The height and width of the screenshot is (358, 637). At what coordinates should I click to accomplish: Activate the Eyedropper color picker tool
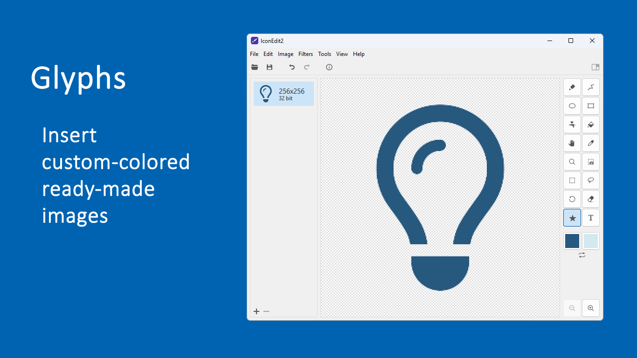[x=591, y=143]
